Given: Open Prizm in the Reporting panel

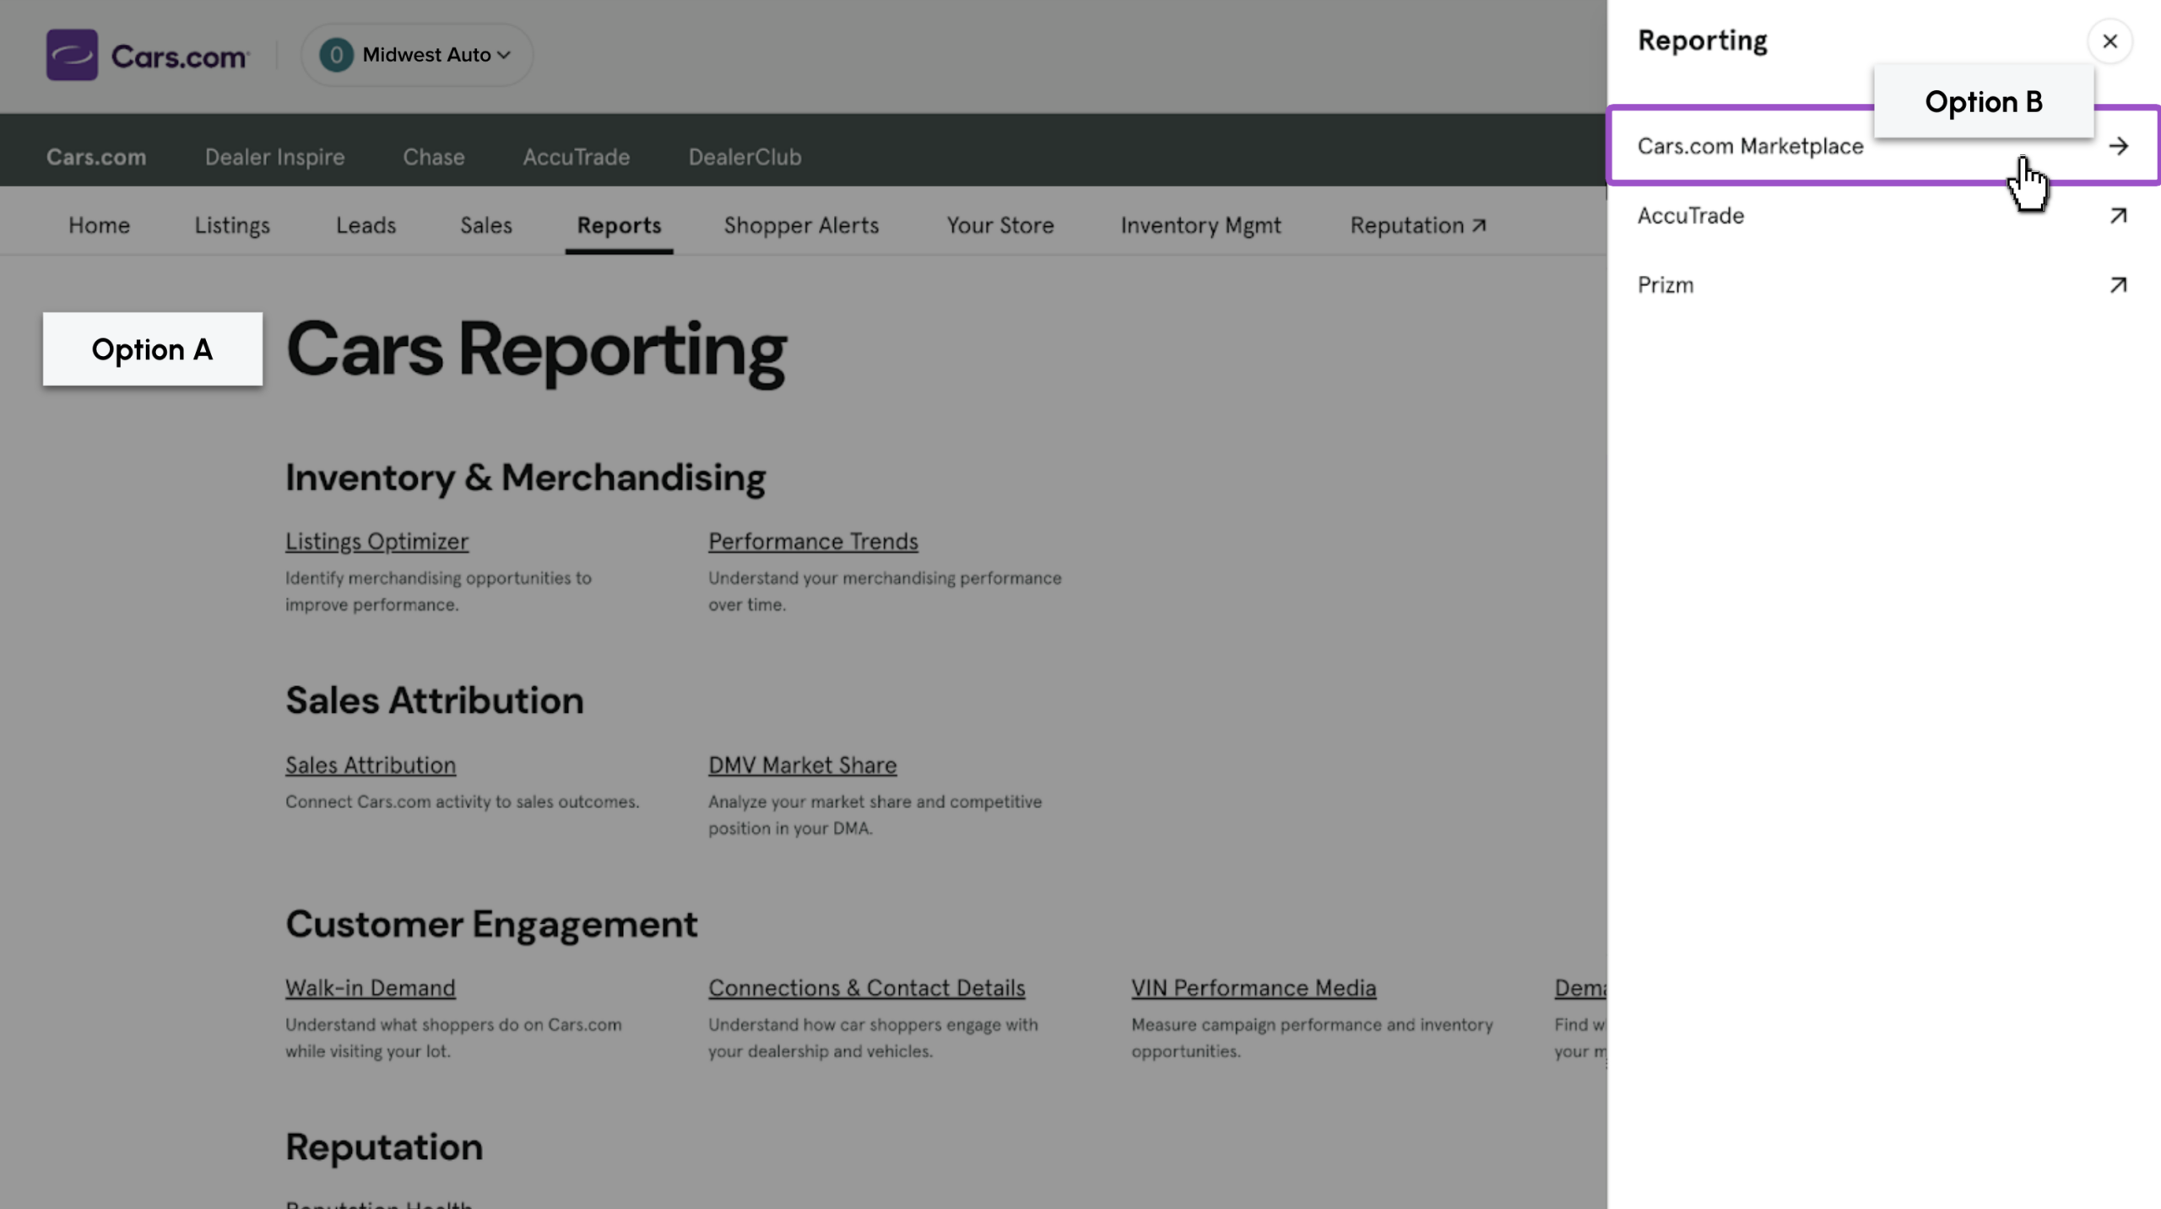Looking at the screenshot, I should (1883, 285).
